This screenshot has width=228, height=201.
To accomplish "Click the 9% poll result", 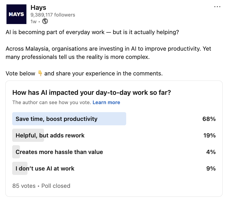I will 211,169.
